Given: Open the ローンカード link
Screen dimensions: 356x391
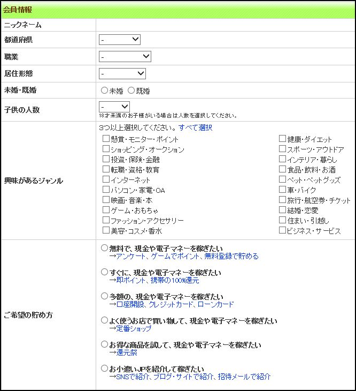Looking at the screenshot, I should [x=216, y=304].
